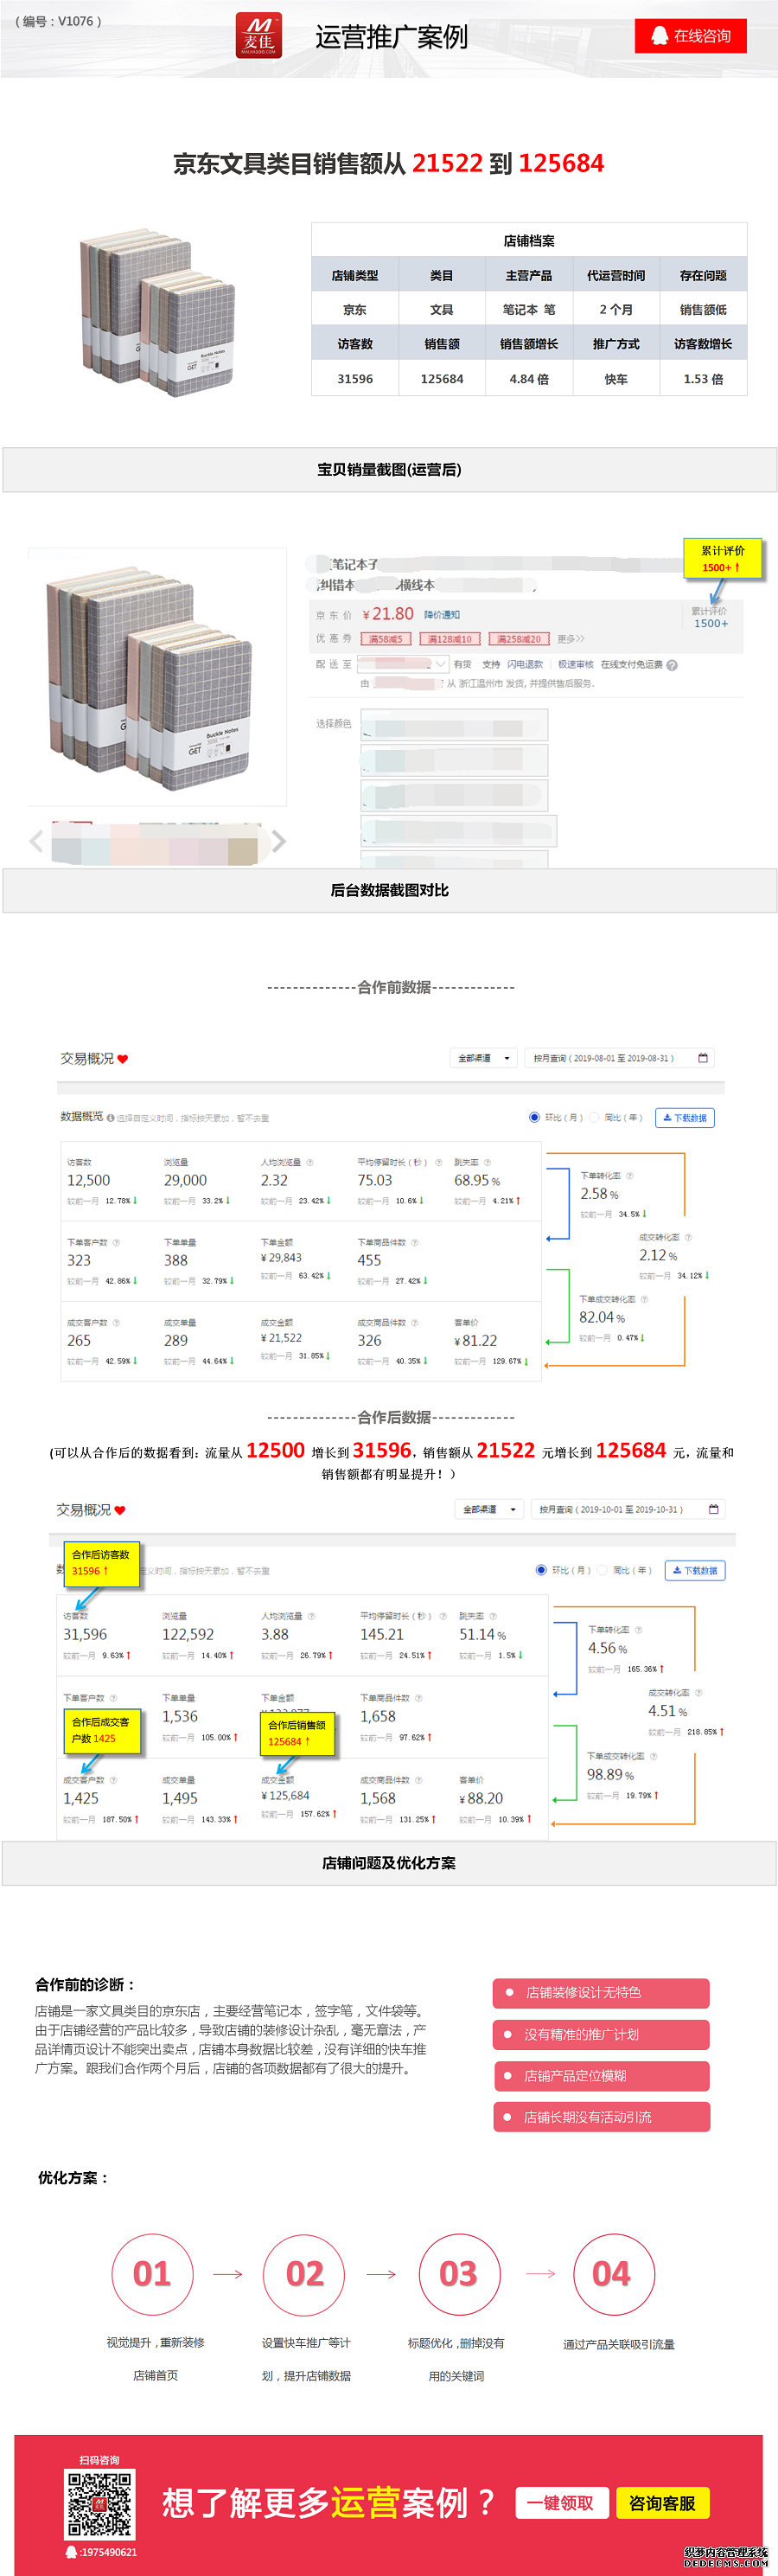Select 环比(月) radio in the before-data panel

pyautogui.click(x=534, y=1117)
